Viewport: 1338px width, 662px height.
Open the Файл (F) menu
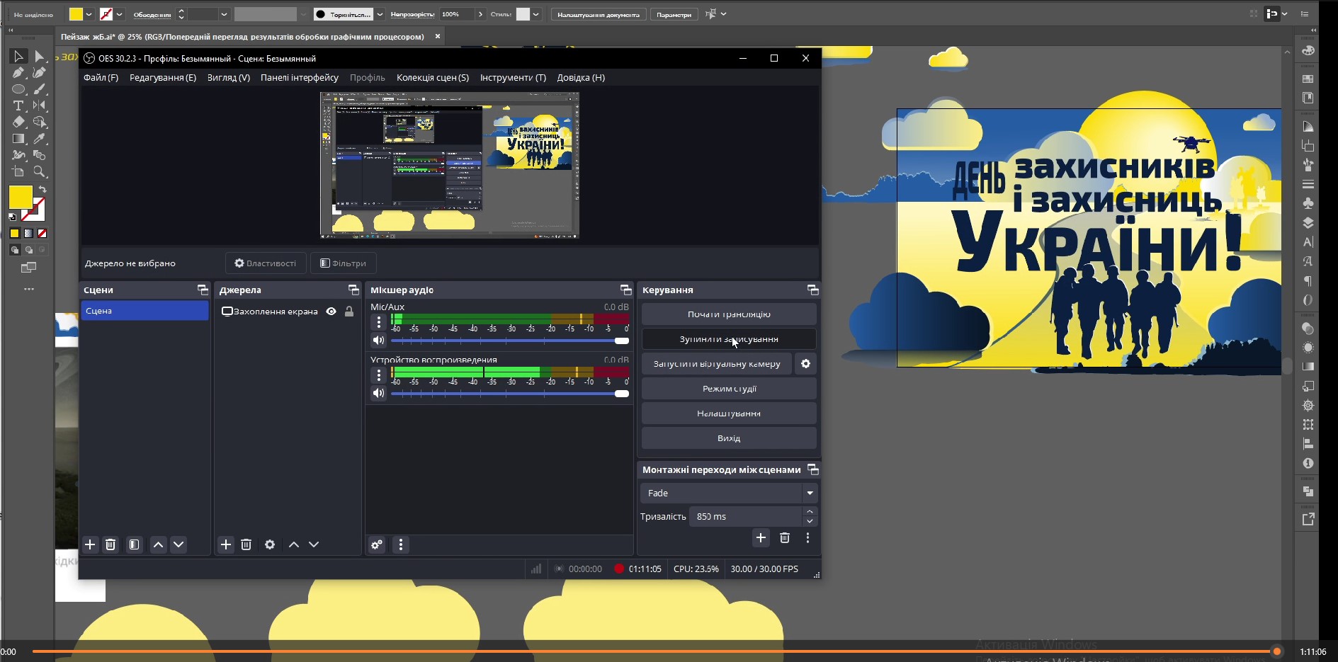pyautogui.click(x=101, y=78)
